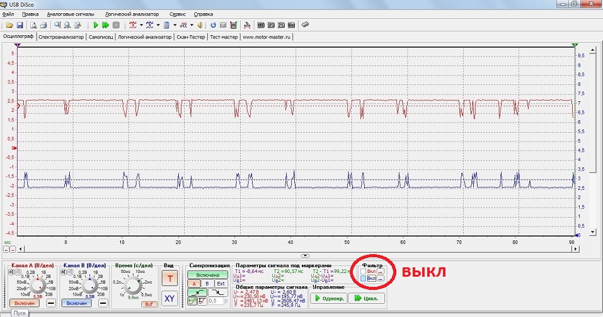Click Channel A invert dash button

click(51, 303)
